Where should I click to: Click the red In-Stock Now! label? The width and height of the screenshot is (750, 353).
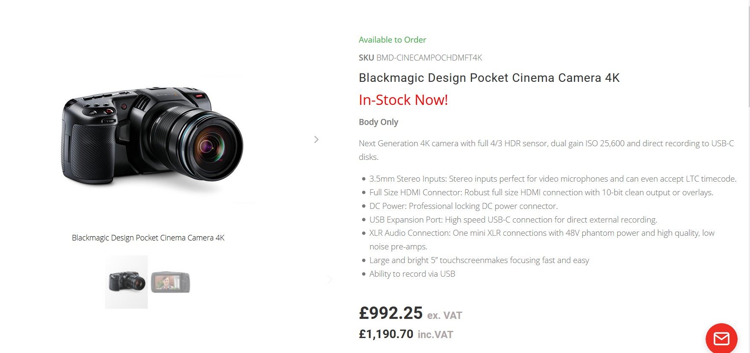[403, 100]
